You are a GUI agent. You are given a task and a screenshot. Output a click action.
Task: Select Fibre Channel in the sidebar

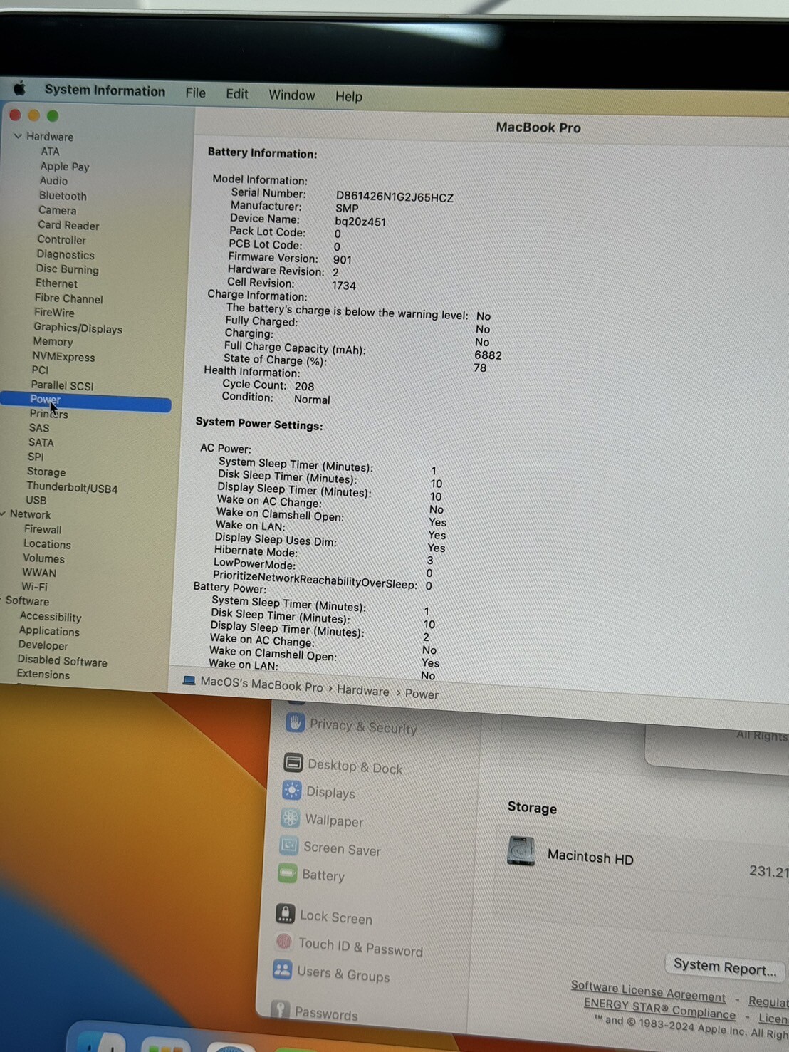tap(68, 298)
